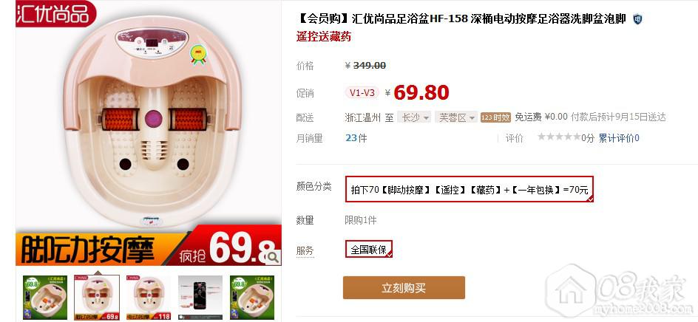Click the 123时效 delivery badge
The width and height of the screenshot is (698, 322).
point(495,117)
